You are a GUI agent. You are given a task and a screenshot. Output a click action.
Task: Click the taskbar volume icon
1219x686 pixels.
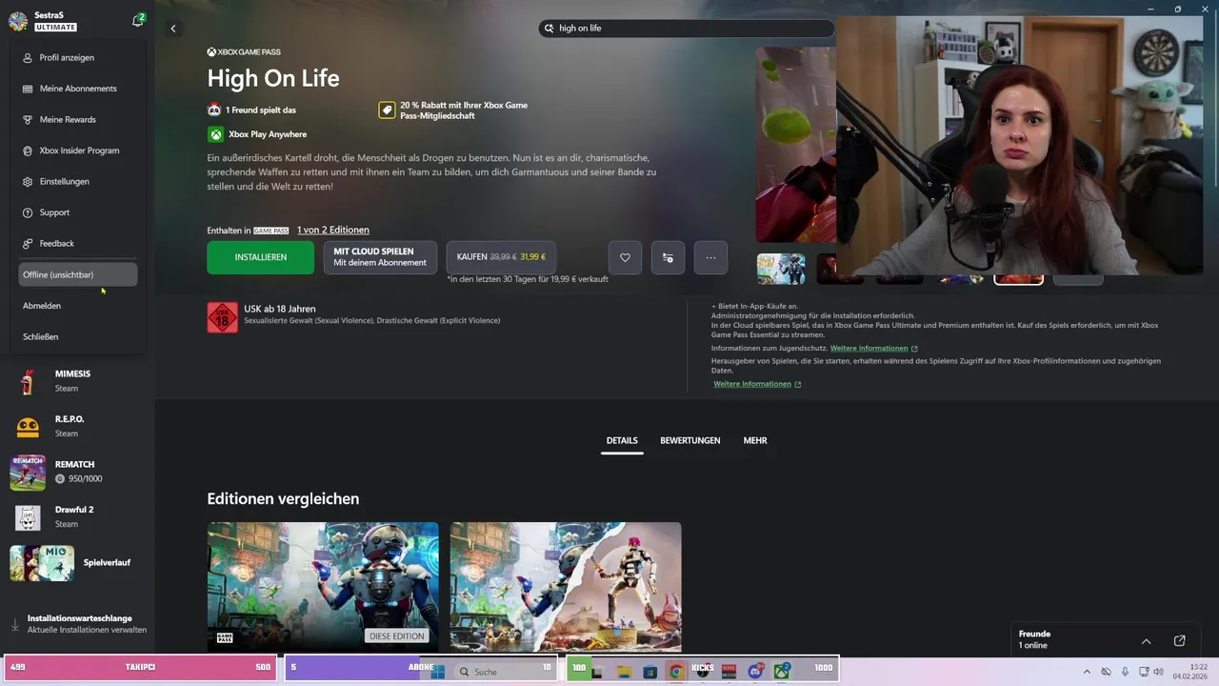tap(1158, 672)
